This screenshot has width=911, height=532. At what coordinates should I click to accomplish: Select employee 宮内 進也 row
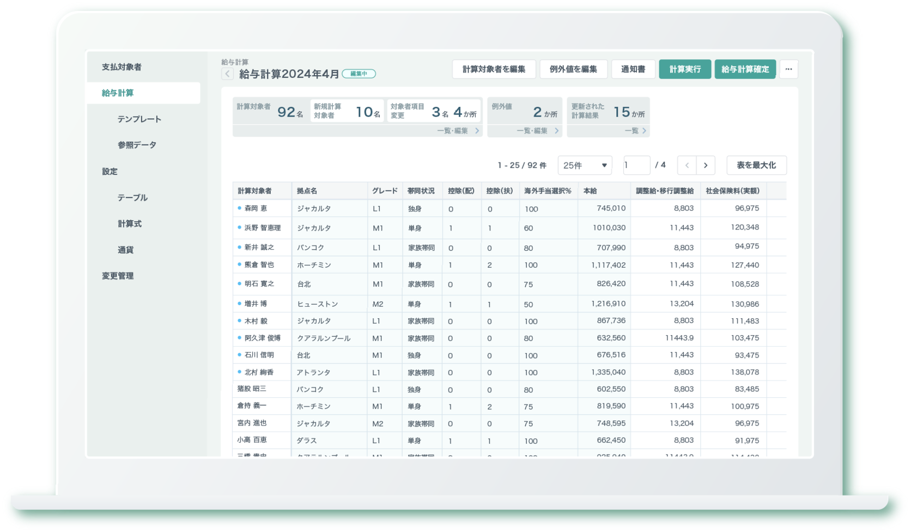coord(509,424)
